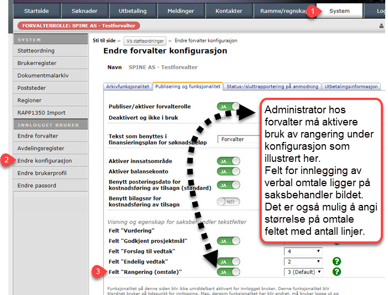Enable Benytt bilagsnr for kostnadsføring switch
This screenshot has width=388, height=295.
click(229, 202)
